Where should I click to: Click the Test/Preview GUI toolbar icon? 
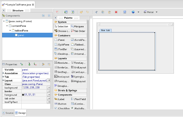coord(66,12)
